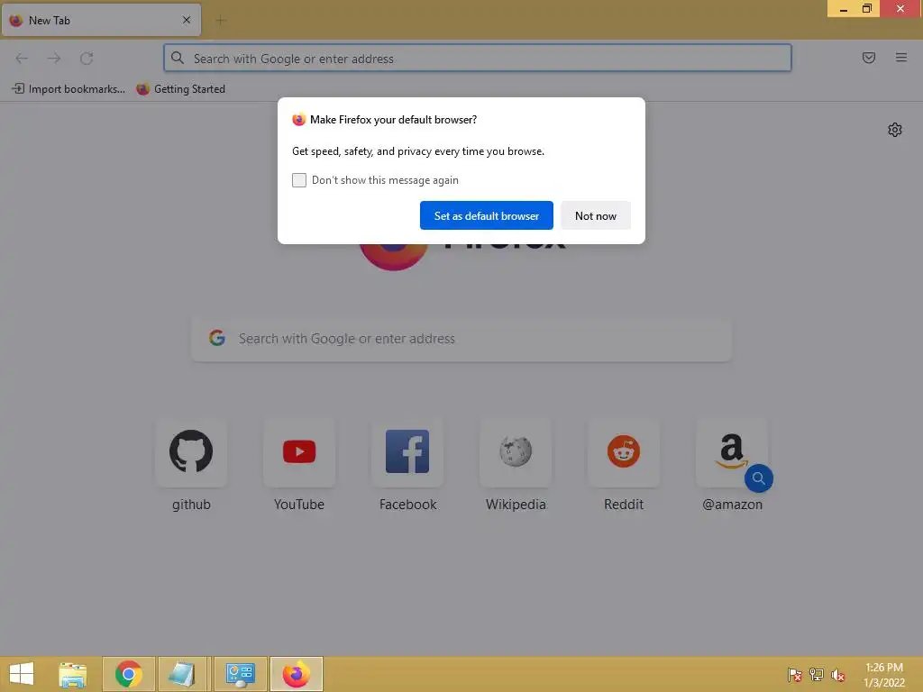
Task: Open the github shortcut tile
Action: (x=191, y=452)
